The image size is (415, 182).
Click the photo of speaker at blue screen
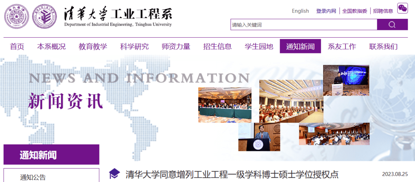coord(346,80)
